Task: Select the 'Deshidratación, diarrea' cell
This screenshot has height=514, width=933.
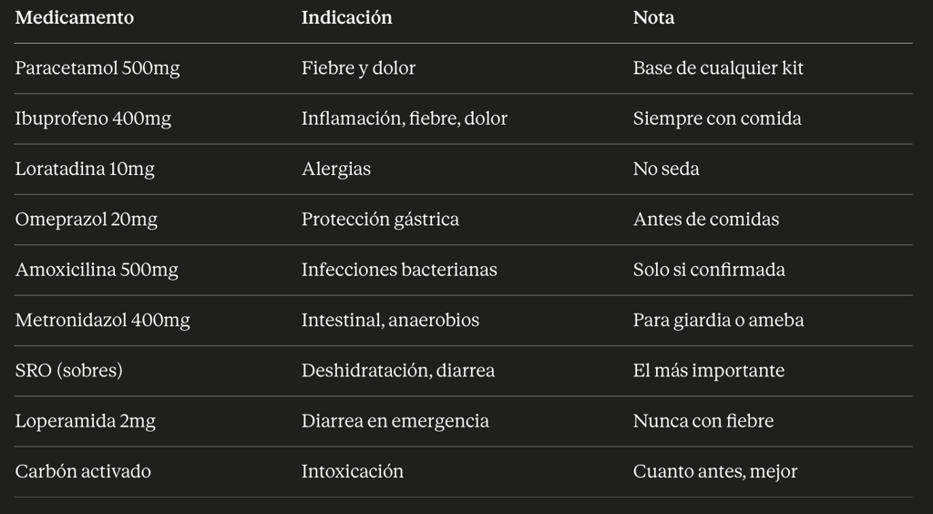Action: tap(398, 371)
